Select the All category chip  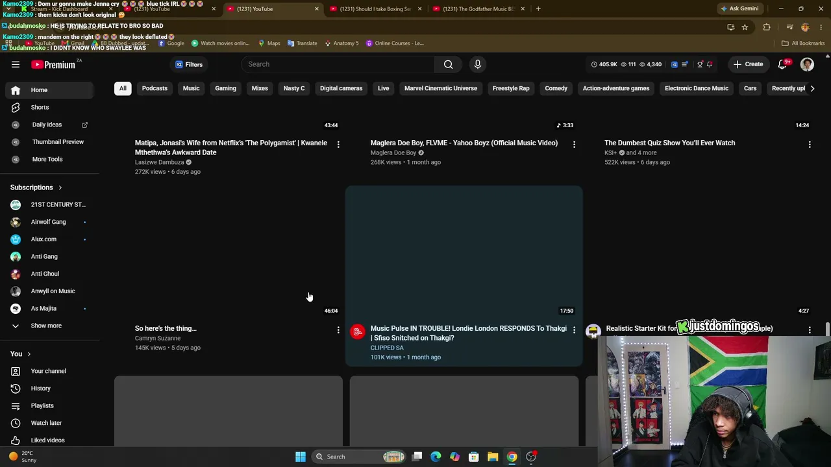pyautogui.click(x=123, y=88)
